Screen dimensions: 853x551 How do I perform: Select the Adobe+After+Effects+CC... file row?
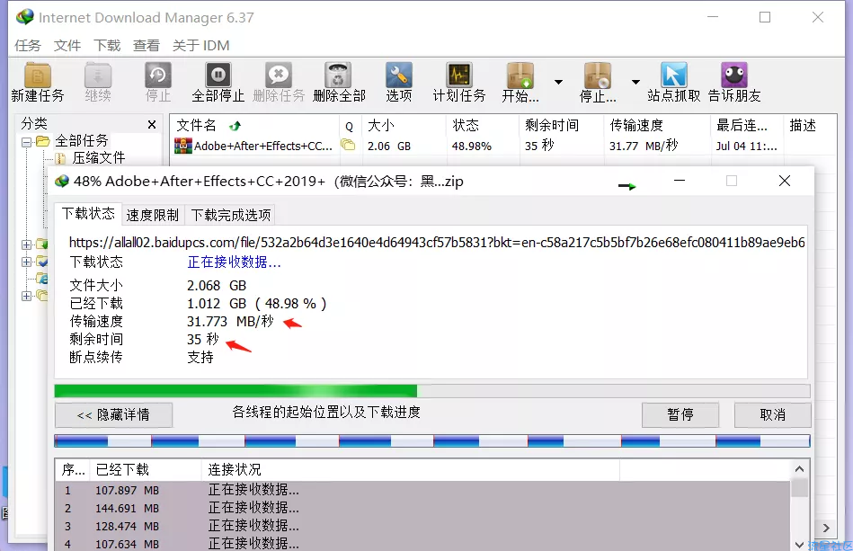click(502, 146)
